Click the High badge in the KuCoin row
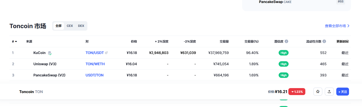 point(284,53)
